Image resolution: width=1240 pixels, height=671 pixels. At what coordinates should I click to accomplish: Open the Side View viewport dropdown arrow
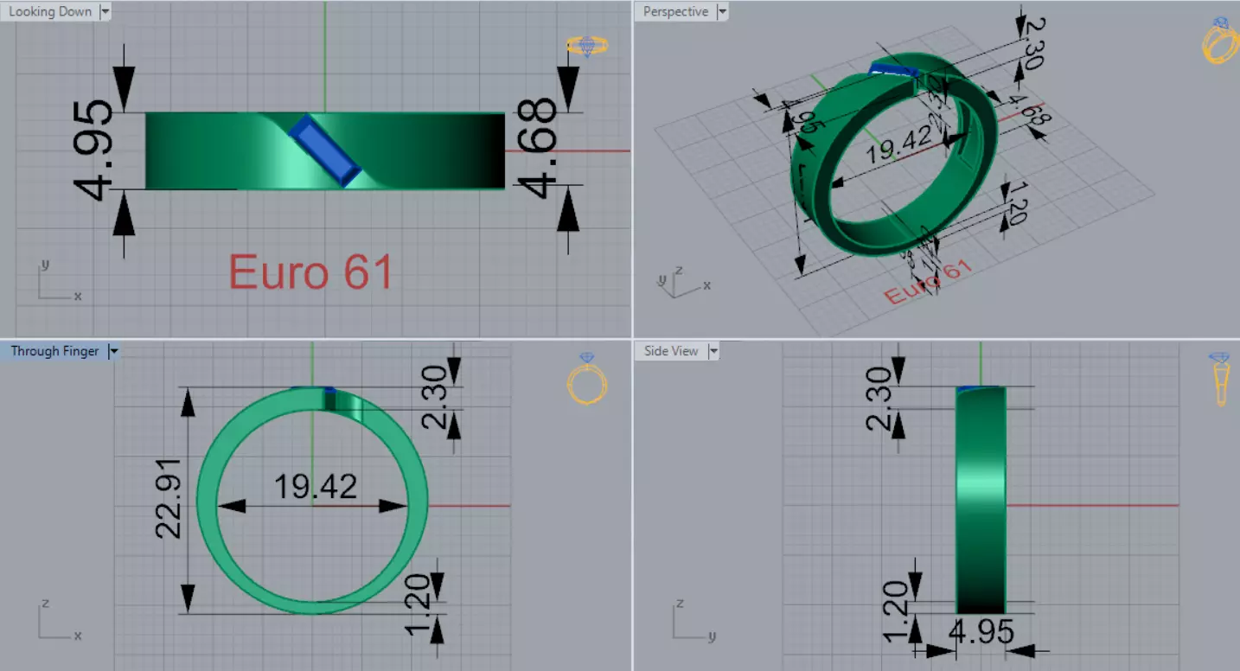coord(713,351)
